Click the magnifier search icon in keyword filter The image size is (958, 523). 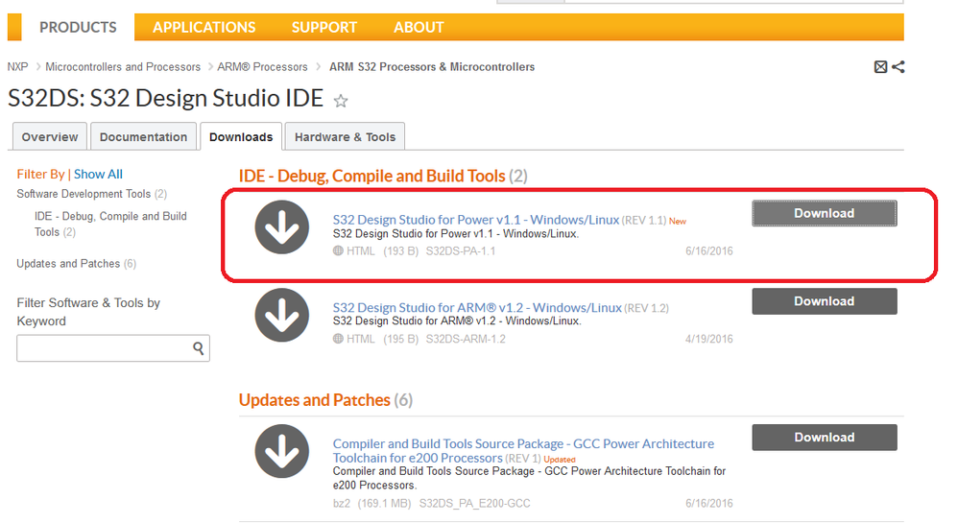[x=199, y=348]
